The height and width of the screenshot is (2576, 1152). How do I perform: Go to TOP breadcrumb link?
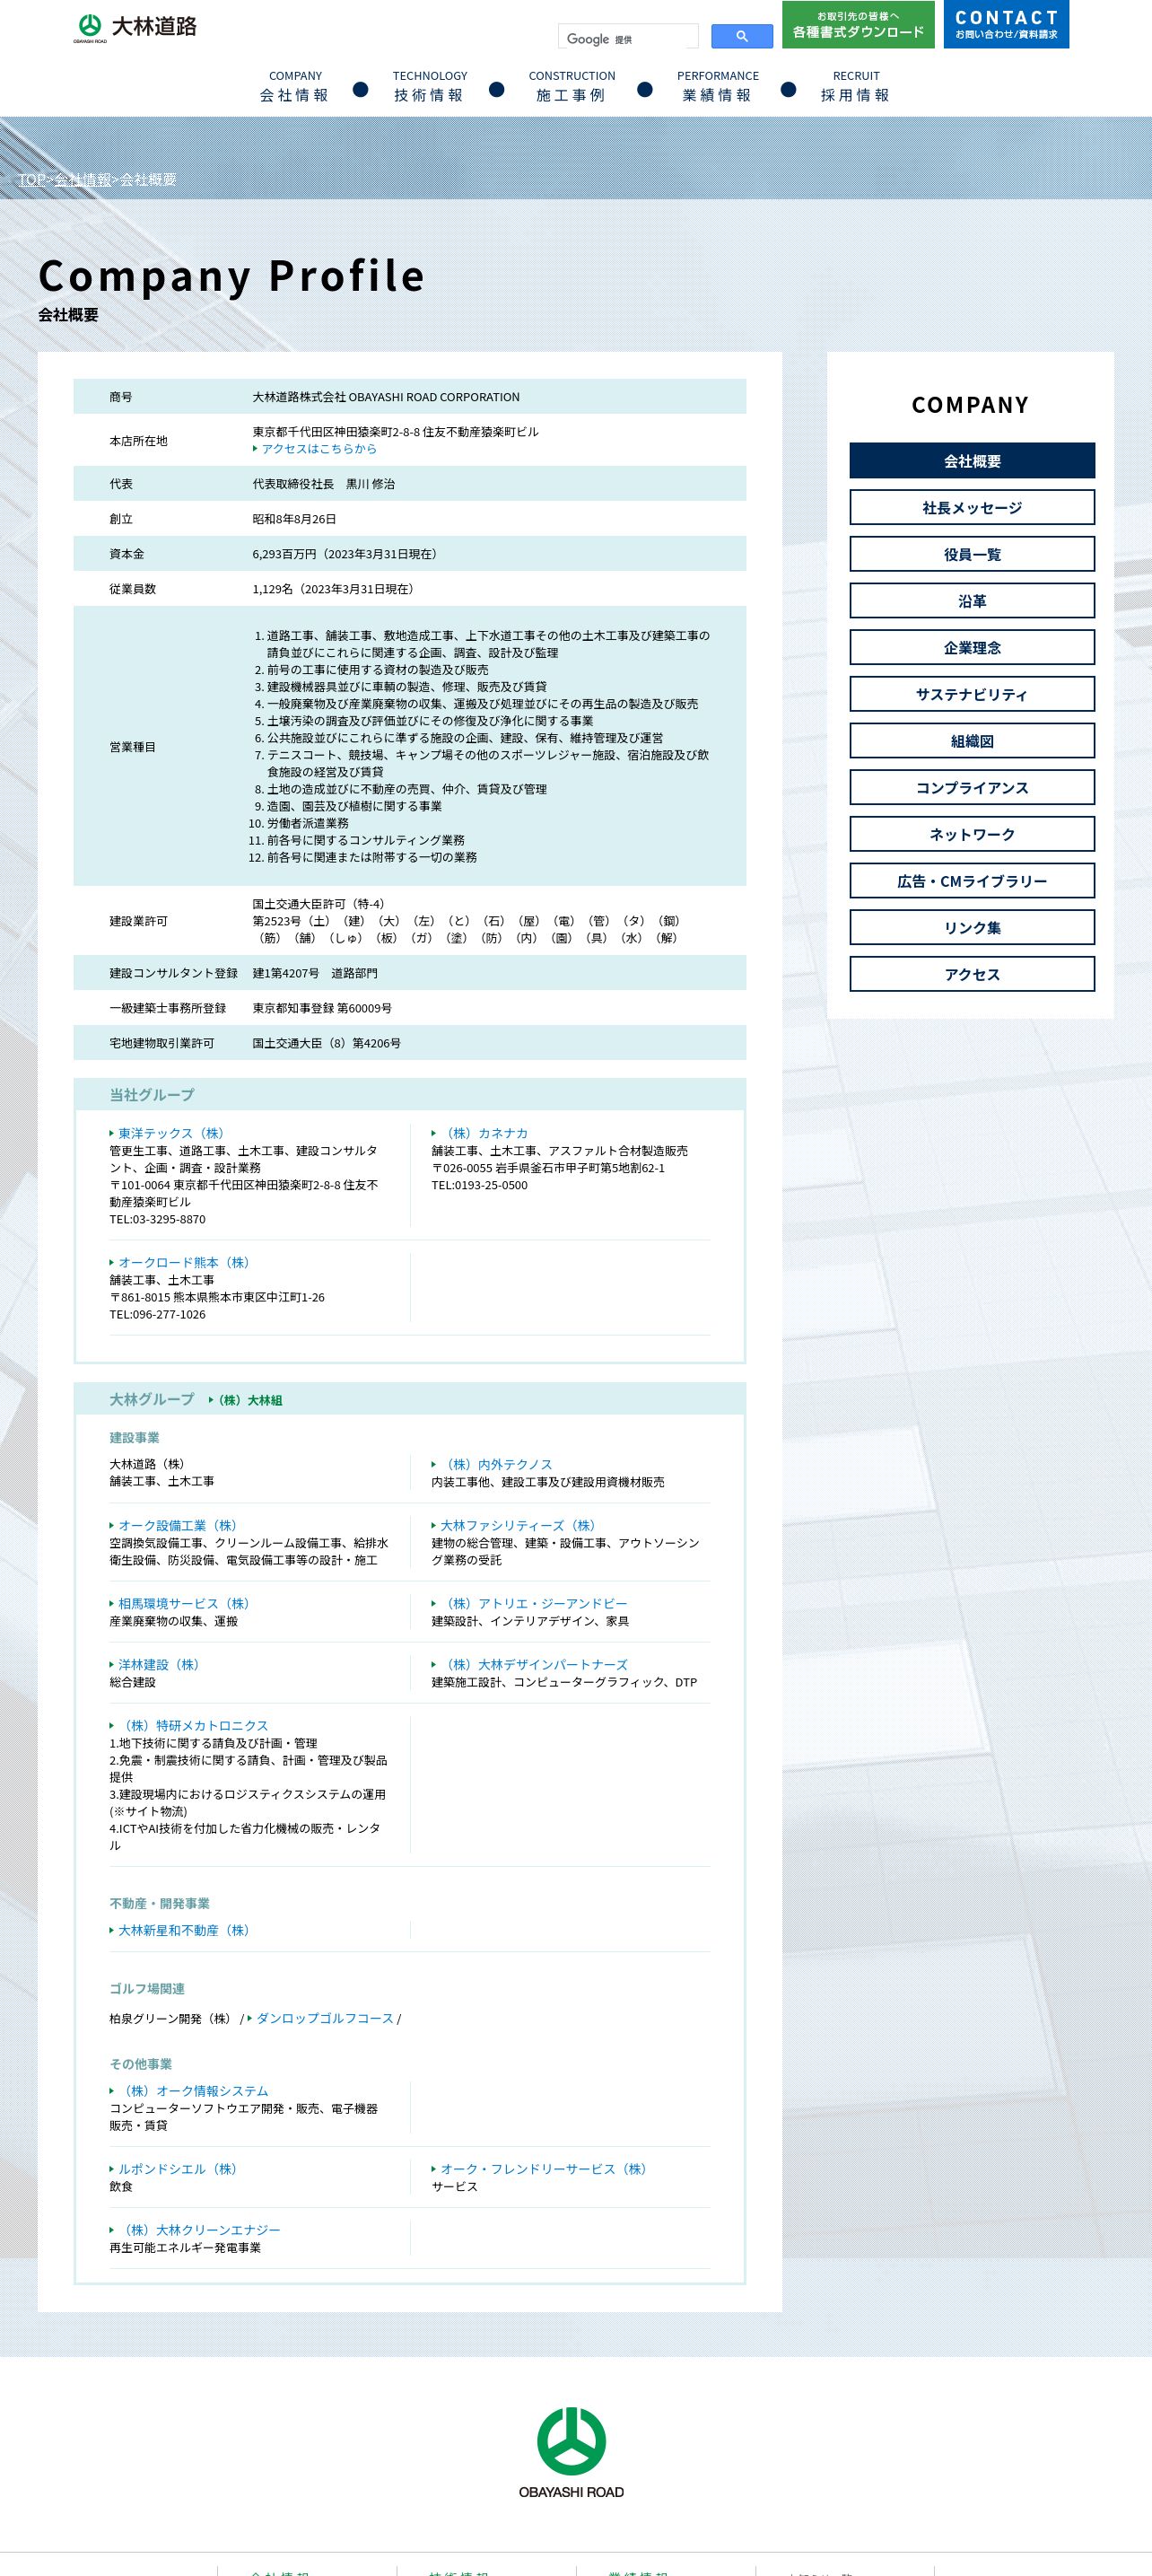point(31,179)
